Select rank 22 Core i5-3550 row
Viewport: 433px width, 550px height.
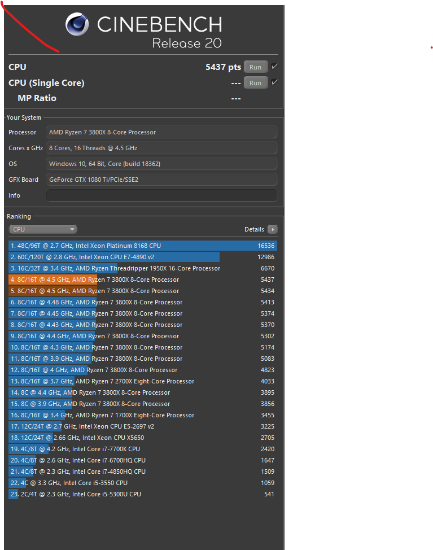[x=143, y=483]
